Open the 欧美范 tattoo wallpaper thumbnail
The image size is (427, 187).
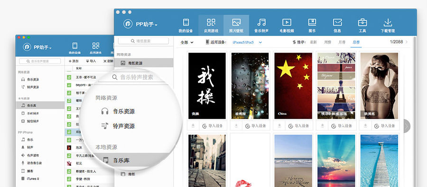[x=380, y=86]
